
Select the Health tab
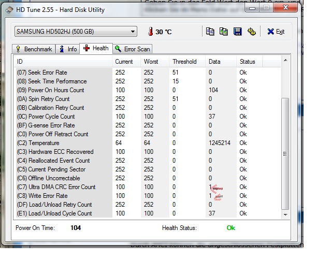[x=96, y=48]
